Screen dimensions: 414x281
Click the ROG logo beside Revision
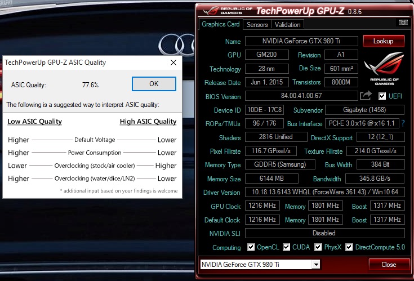pos(384,68)
